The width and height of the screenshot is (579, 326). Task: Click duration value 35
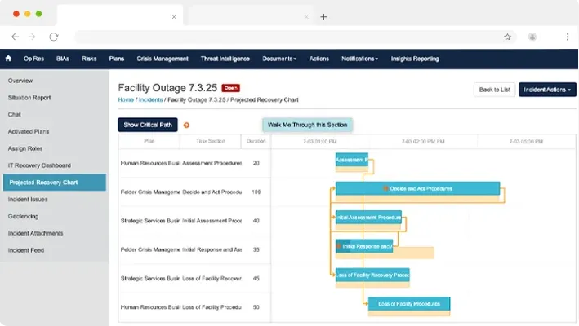(x=256, y=249)
